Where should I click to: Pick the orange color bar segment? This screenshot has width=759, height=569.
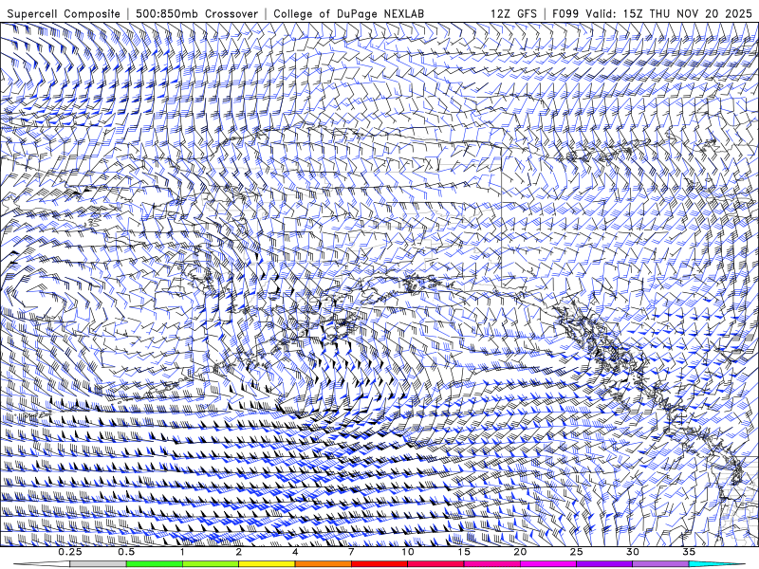[x=323, y=564]
